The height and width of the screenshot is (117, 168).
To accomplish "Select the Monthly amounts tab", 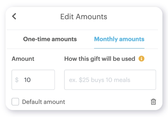I will 119,39.
